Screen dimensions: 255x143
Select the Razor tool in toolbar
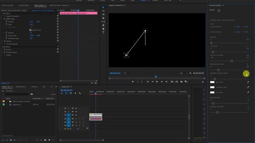[x=103, y=18]
